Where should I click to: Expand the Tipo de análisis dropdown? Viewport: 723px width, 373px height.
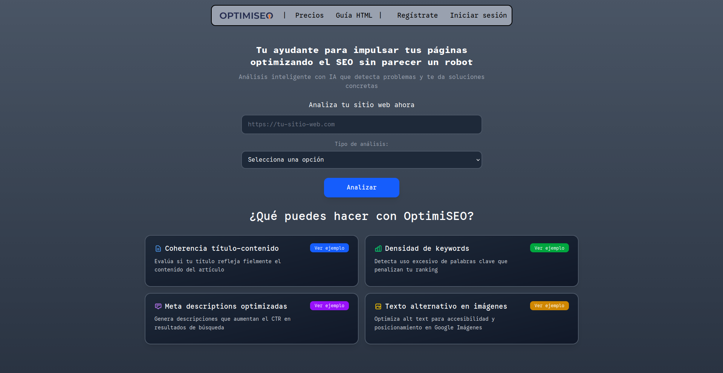coord(362,160)
